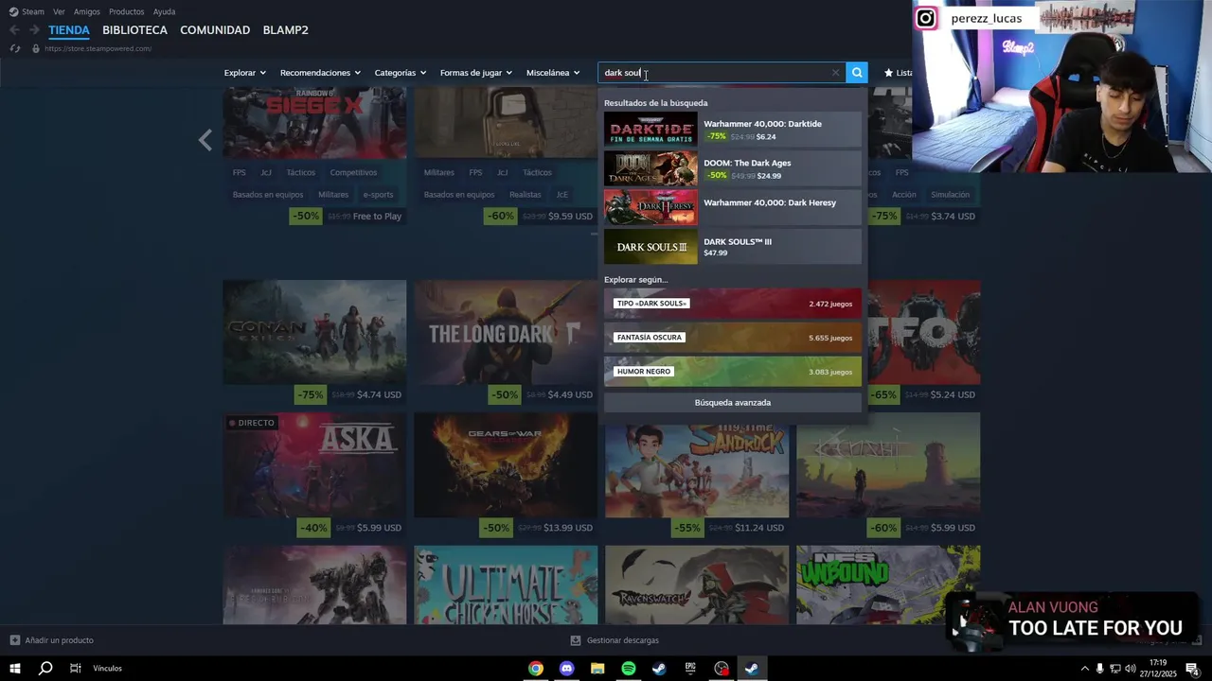Click the Instagram logo overlay
Image resolution: width=1212 pixels, height=681 pixels.
pos(926,18)
